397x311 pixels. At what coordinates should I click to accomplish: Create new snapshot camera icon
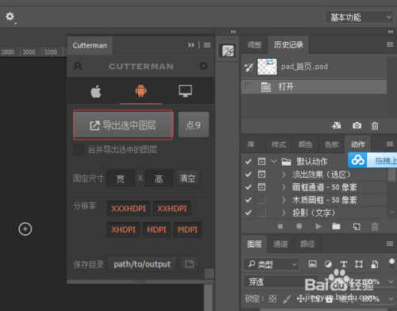click(357, 125)
